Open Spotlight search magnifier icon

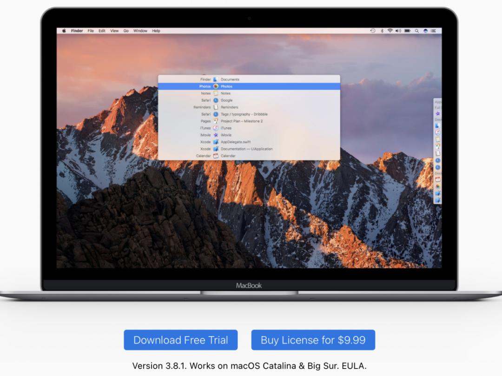tap(417, 31)
